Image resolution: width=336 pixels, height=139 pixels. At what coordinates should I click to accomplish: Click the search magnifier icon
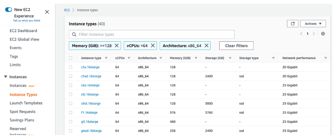tap(74, 34)
